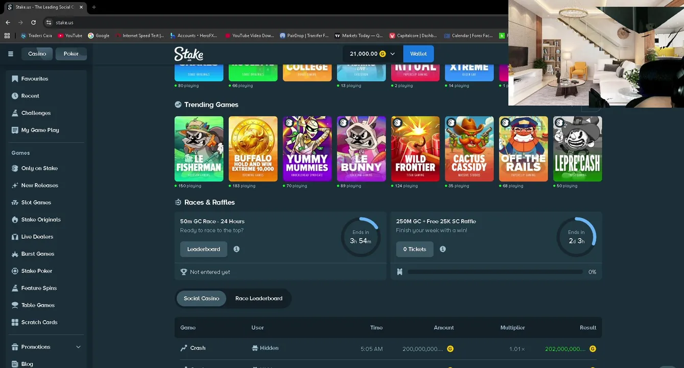
Task: Open the Google bookmark
Action: (x=99, y=36)
